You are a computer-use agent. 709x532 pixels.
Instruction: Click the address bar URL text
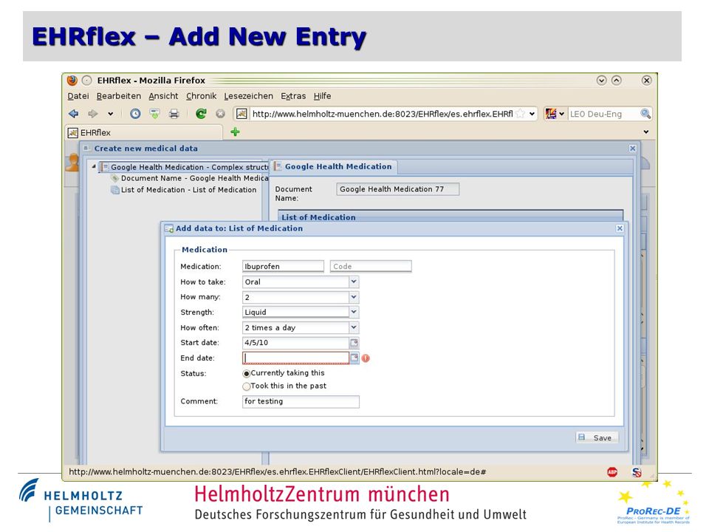[383, 114]
